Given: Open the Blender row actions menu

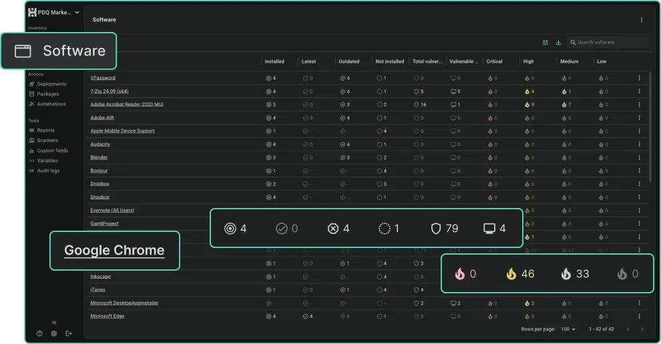Looking at the screenshot, I should tap(639, 157).
